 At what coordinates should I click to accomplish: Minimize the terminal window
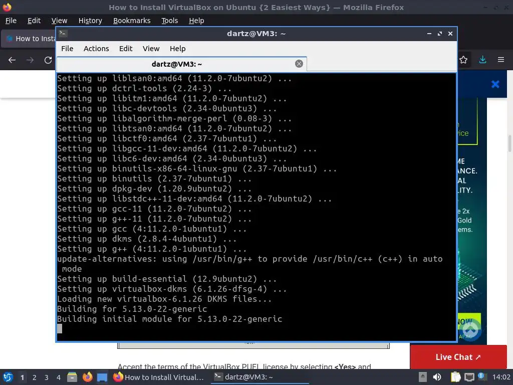coord(429,34)
